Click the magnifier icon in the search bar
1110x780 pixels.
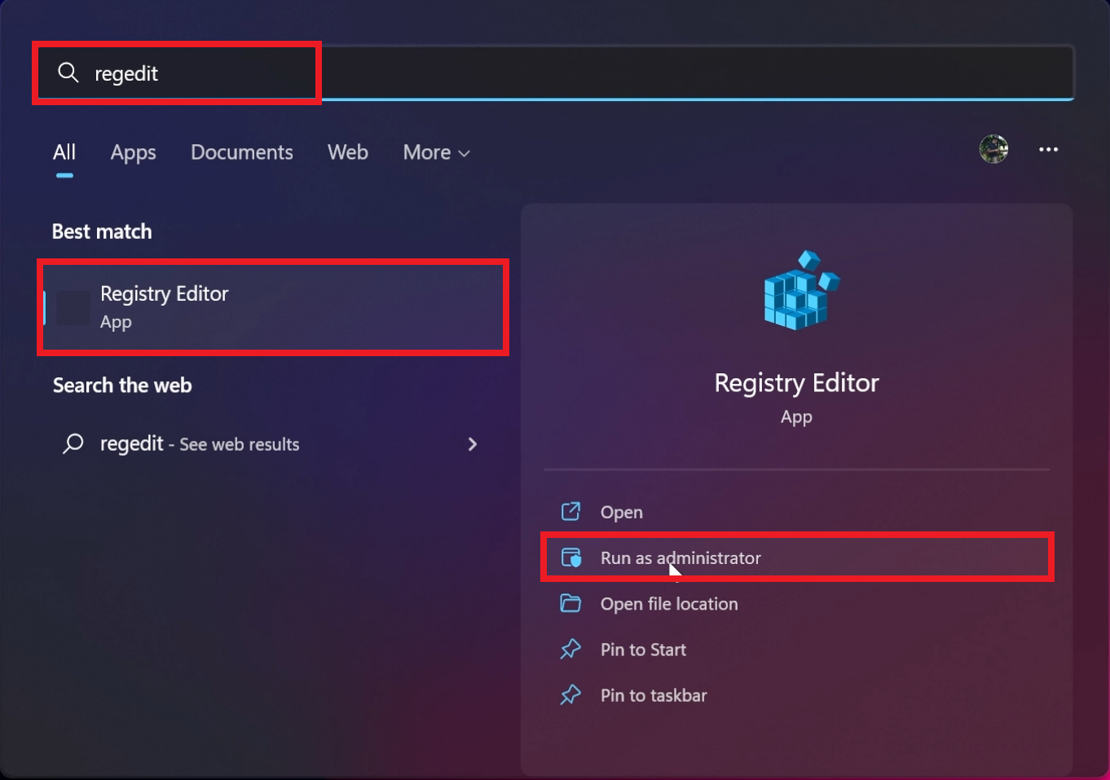(68, 73)
